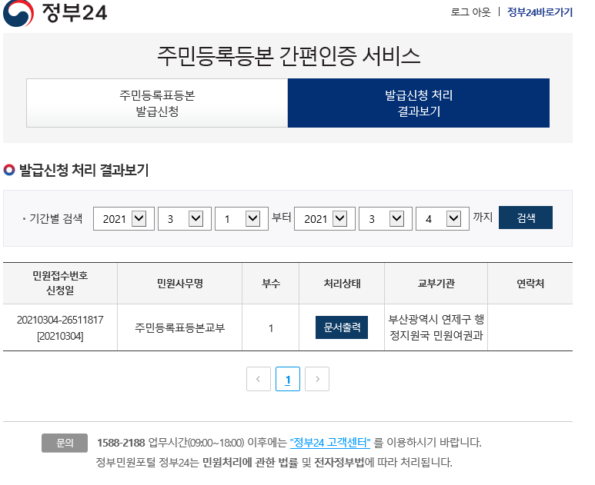The width and height of the screenshot is (595, 485).
Task: Click the 민원접수번호 신청일 column header
Action: click(60, 283)
